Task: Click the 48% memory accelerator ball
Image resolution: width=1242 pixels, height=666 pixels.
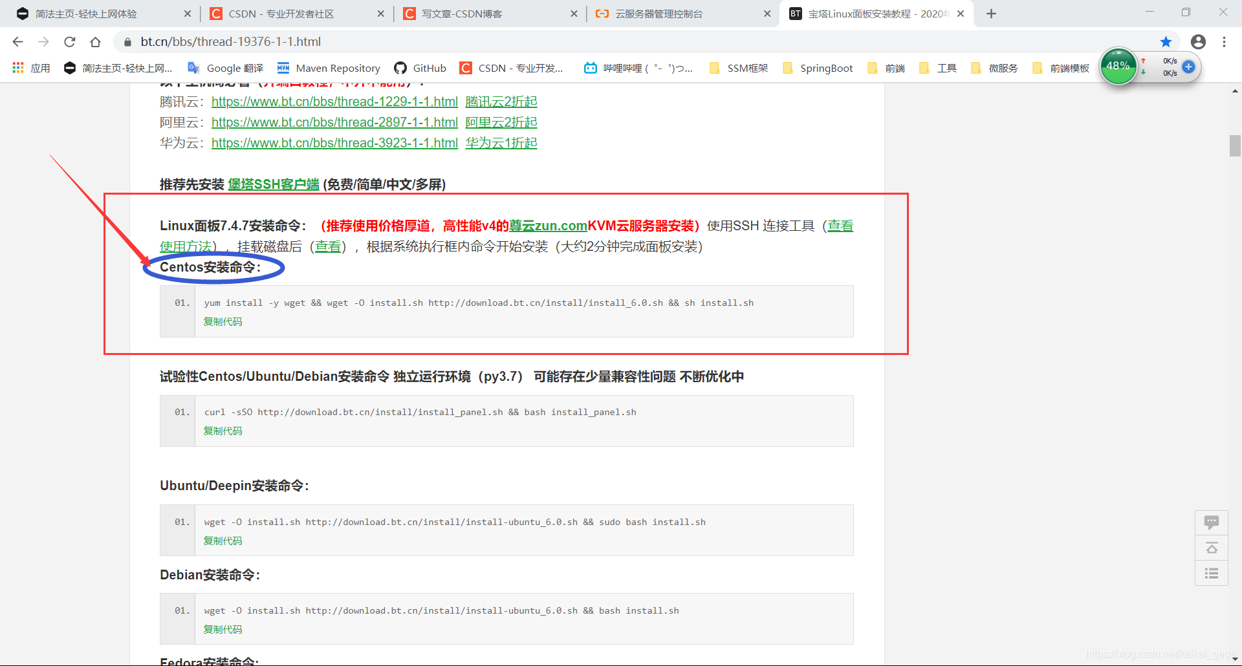Action: click(1118, 66)
